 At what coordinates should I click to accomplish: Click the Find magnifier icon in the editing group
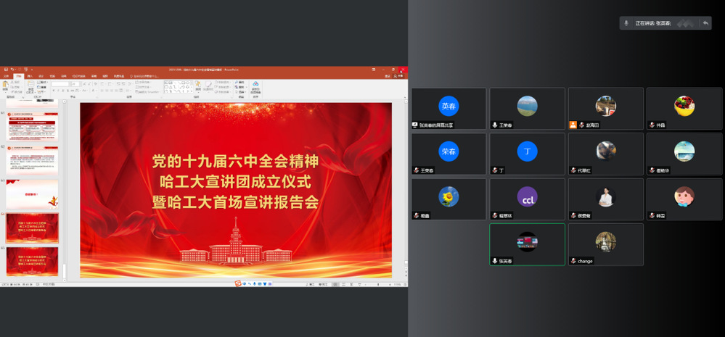pos(237,82)
